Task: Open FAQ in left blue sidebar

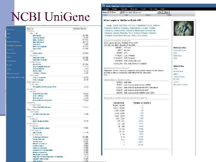Action: (8, 34)
